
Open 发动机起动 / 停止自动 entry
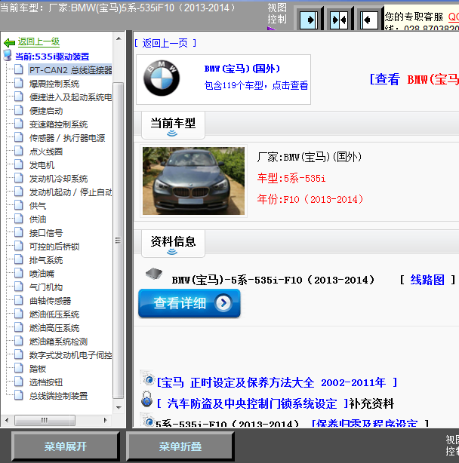coord(70,192)
